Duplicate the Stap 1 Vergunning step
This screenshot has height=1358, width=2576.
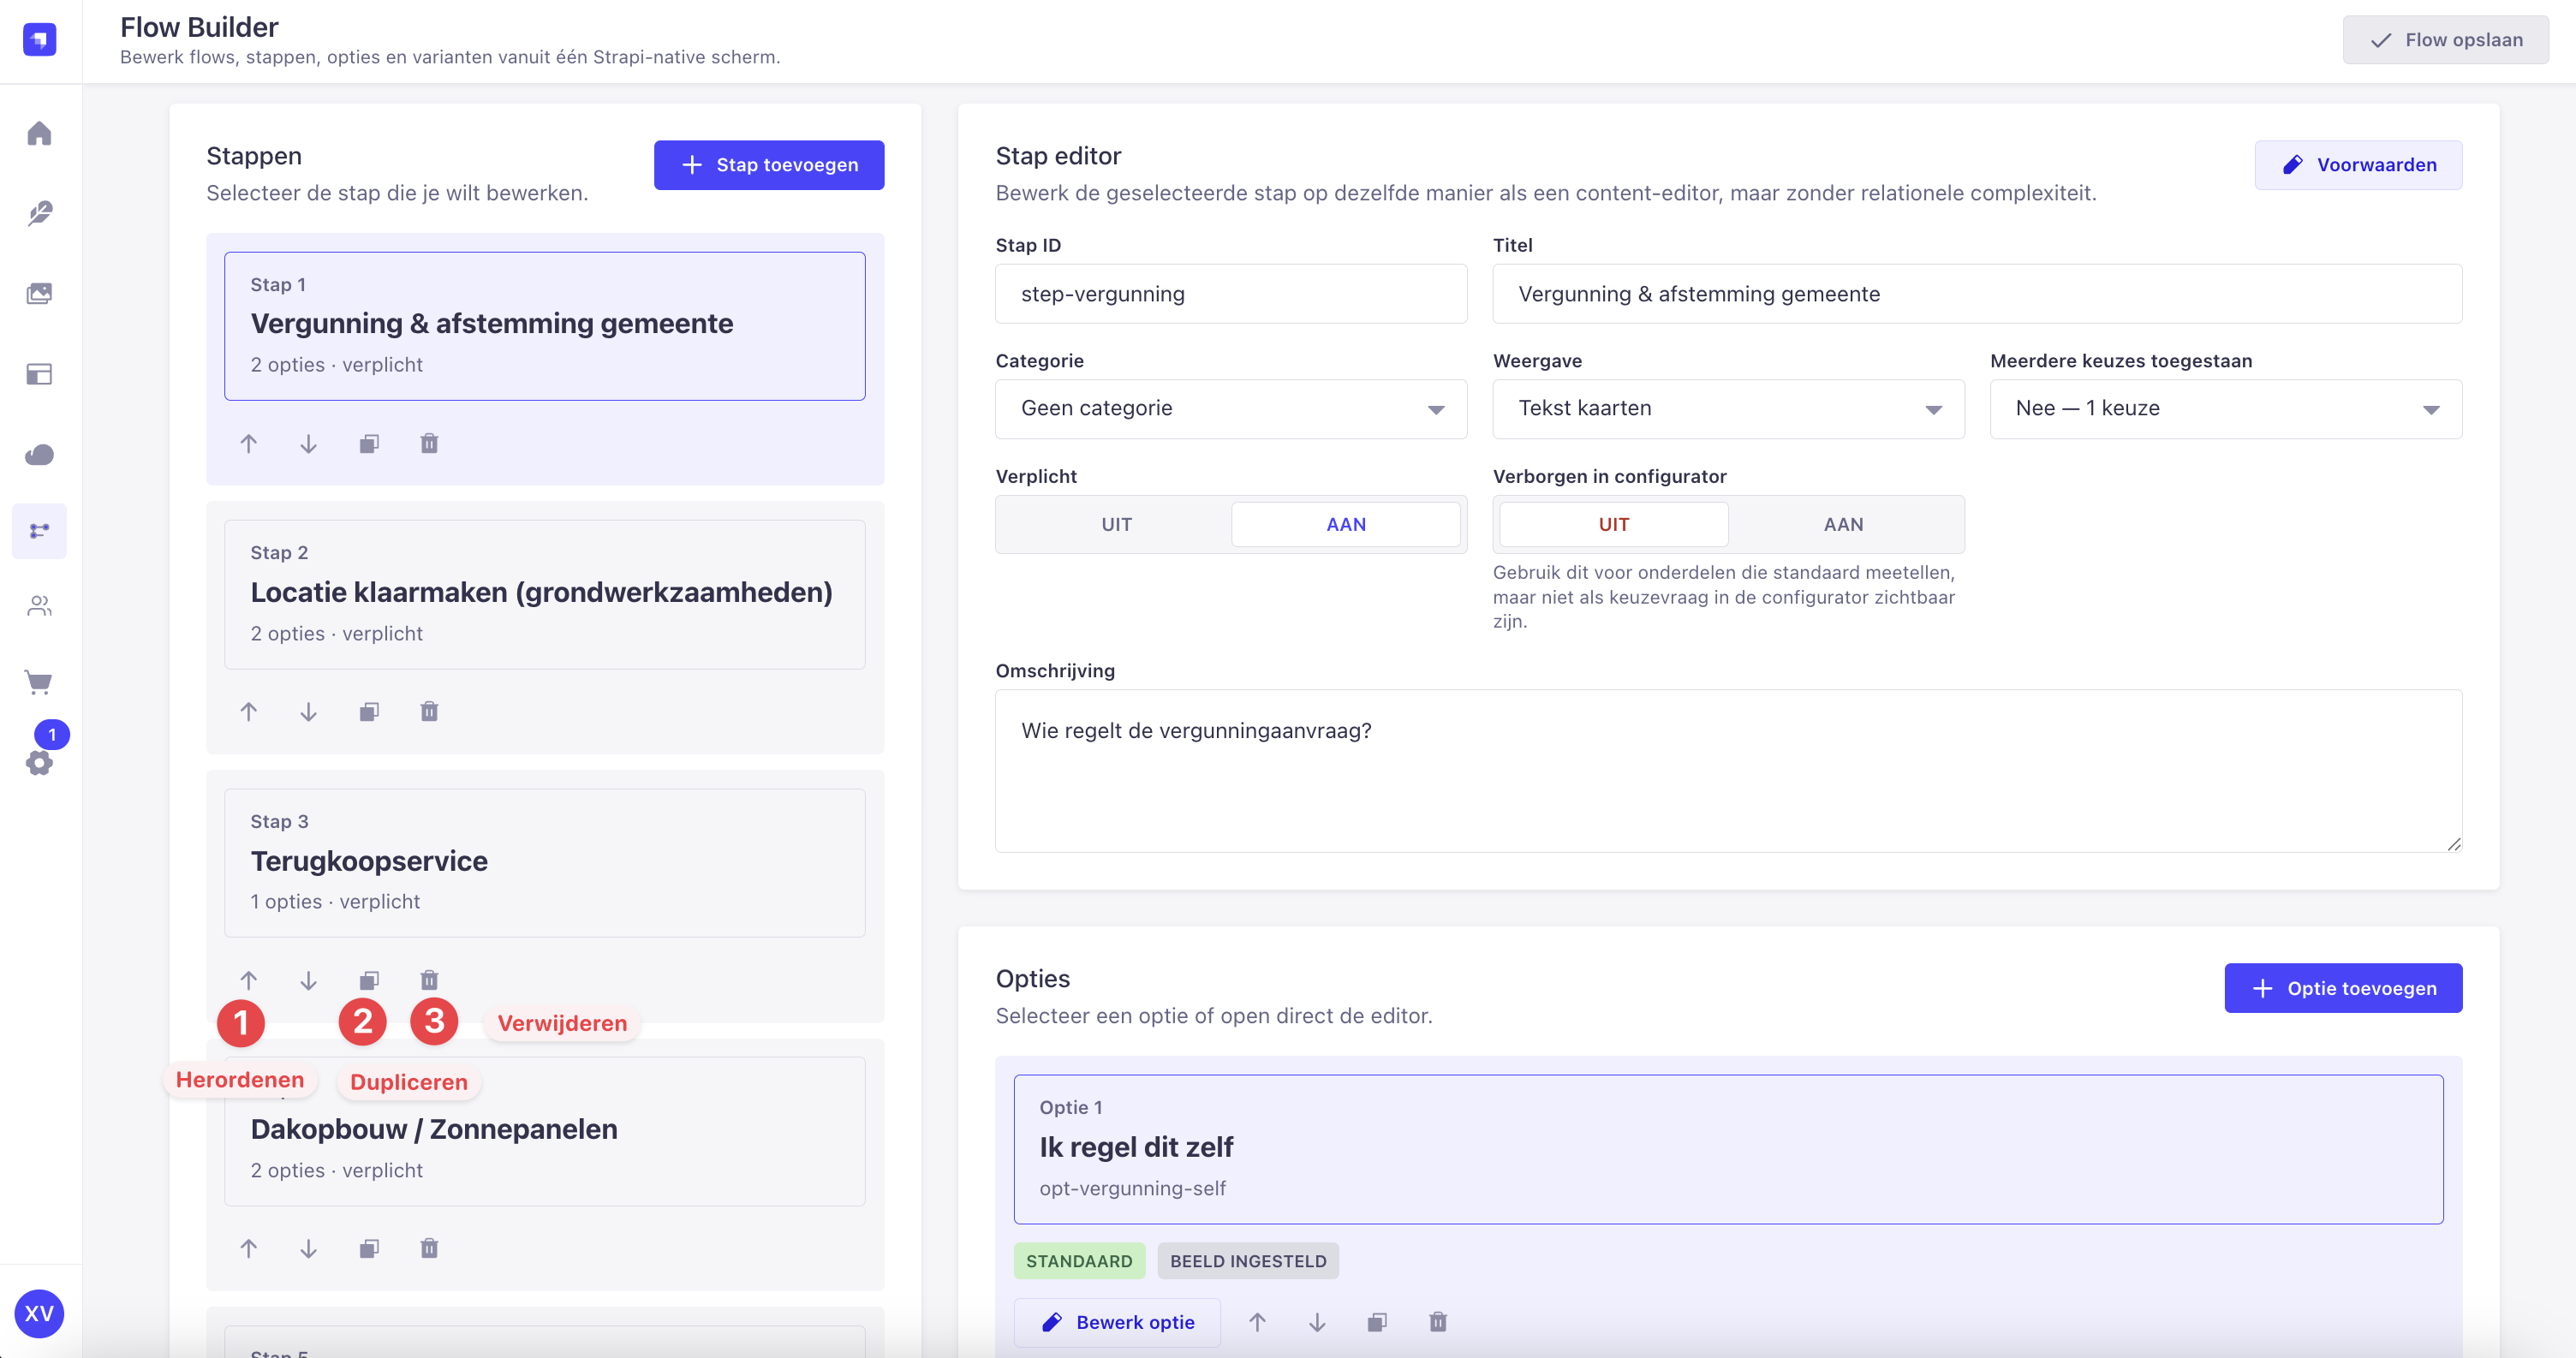[x=369, y=443]
